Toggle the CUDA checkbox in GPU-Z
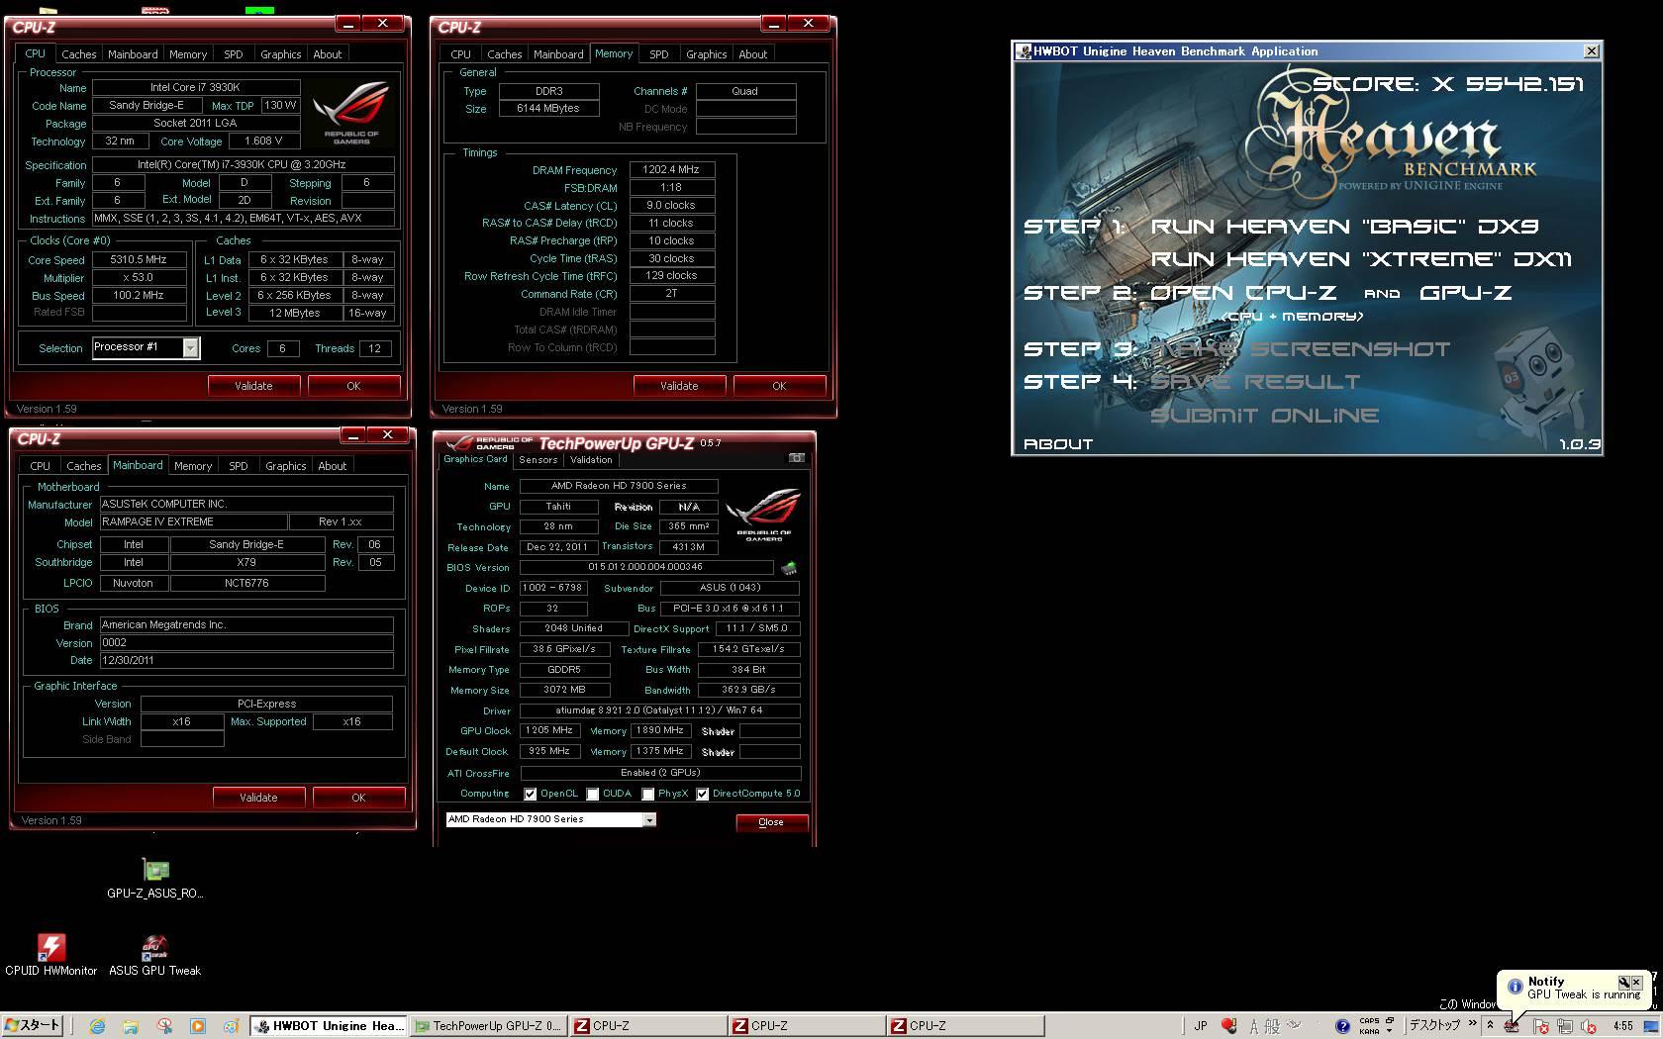 coord(592,794)
